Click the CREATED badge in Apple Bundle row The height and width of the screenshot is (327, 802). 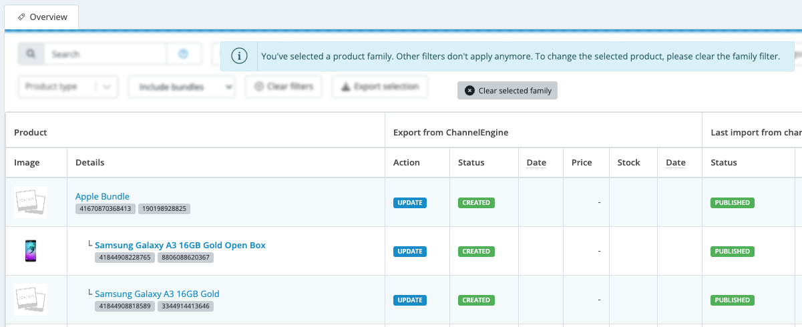tap(476, 203)
